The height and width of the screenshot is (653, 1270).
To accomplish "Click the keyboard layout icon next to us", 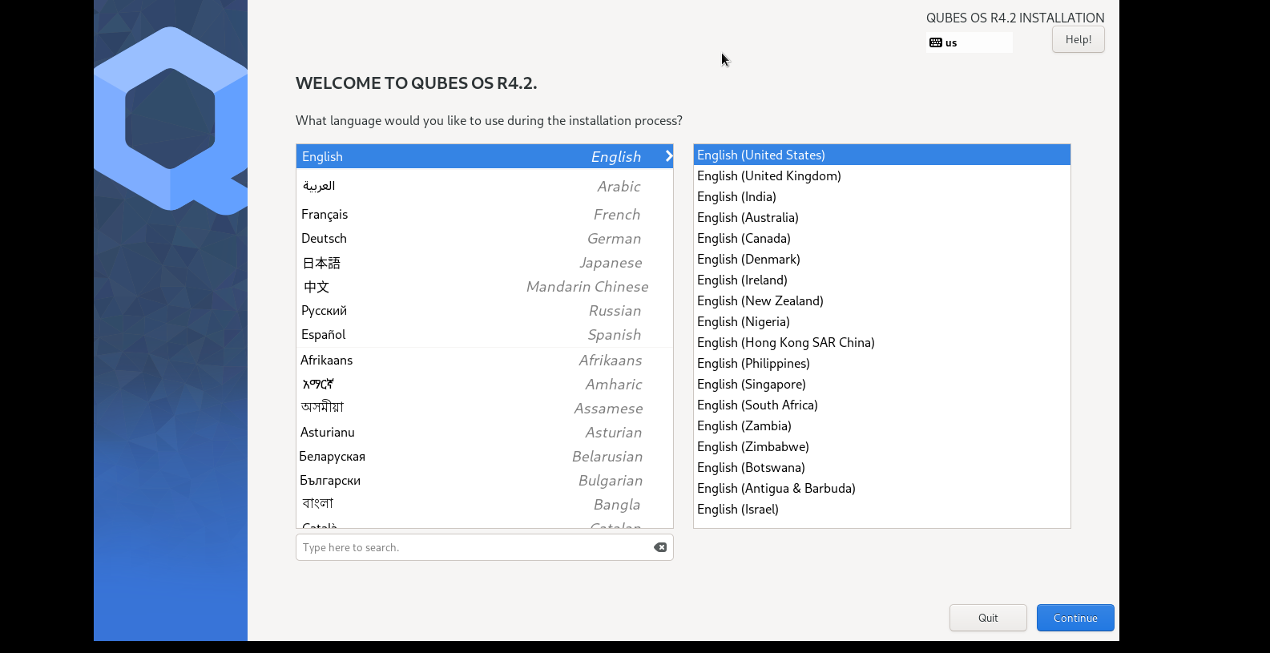I will (935, 42).
